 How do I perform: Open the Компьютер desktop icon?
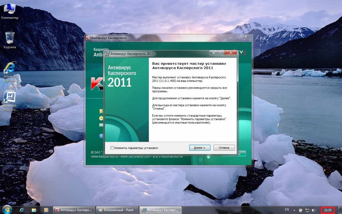(x=10, y=11)
